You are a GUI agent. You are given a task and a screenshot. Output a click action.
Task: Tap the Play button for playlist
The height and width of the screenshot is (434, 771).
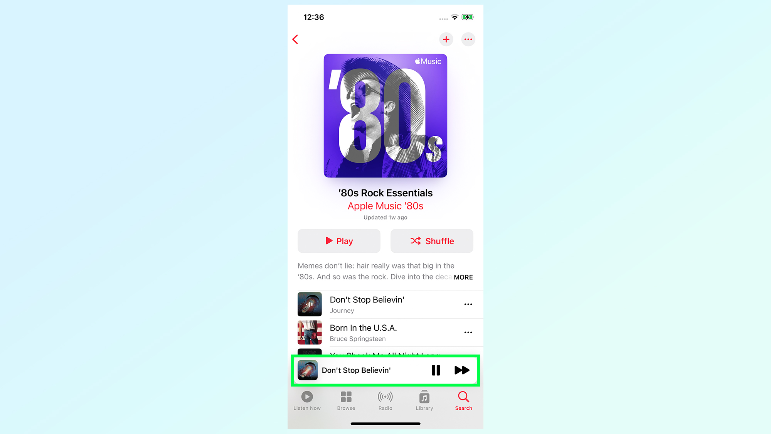(338, 241)
